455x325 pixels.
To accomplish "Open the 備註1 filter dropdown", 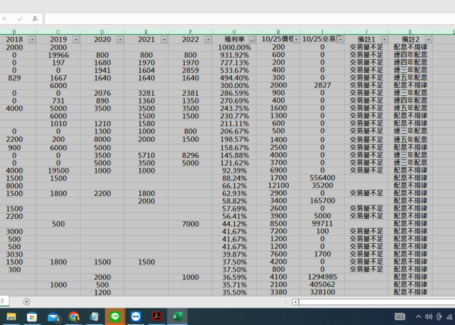I will coord(384,39).
